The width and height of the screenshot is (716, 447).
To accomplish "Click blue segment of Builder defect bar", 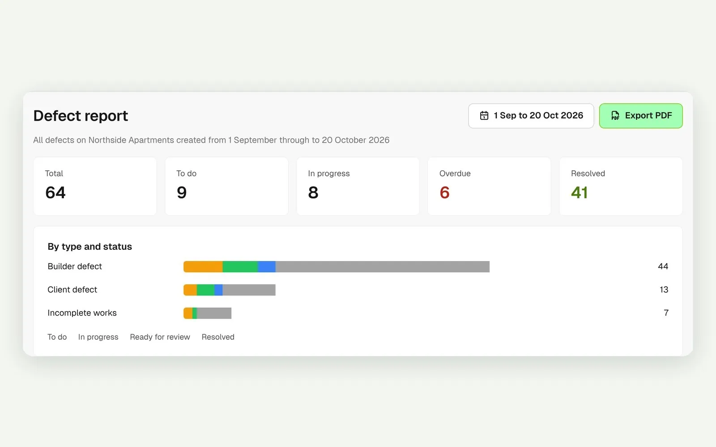I will pyautogui.click(x=267, y=267).
